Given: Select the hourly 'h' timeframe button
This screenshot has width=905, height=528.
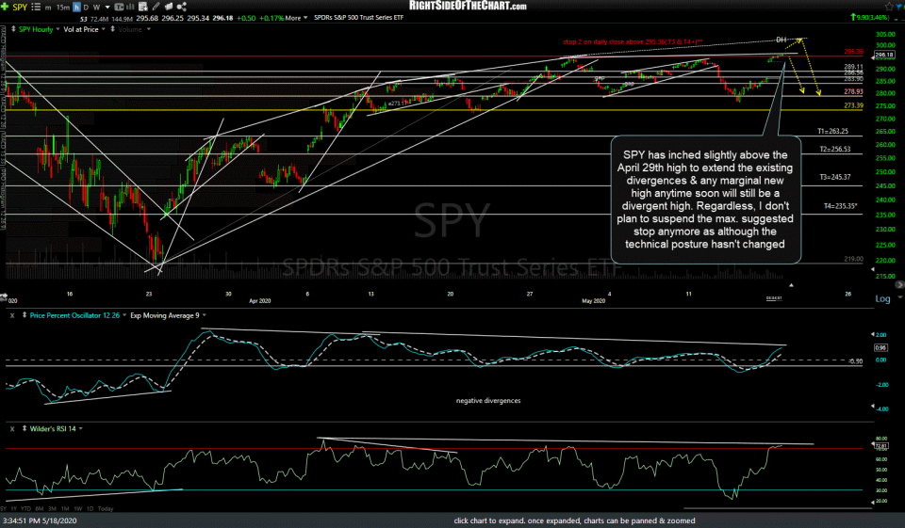Looking at the screenshot, I should [76, 7].
